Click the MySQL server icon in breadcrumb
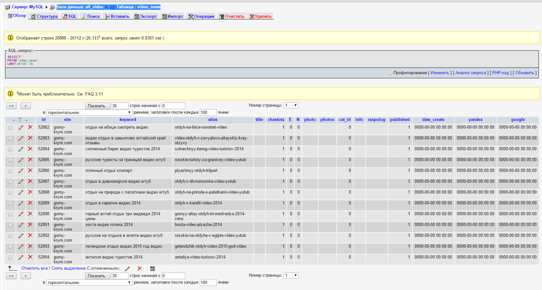The height and width of the screenshot is (290, 542). (x=8, y=7)
